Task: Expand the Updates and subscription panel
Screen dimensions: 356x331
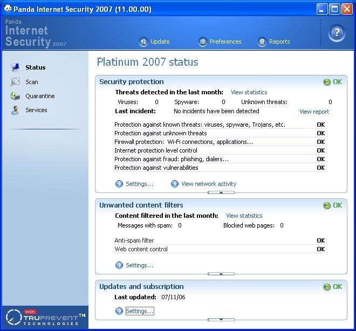Action: [221, 319]
